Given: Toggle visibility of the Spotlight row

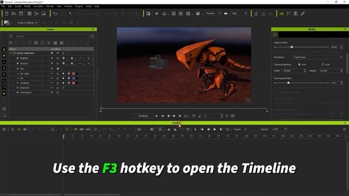Looking at the screenshot, I should [x=52, y=83].
